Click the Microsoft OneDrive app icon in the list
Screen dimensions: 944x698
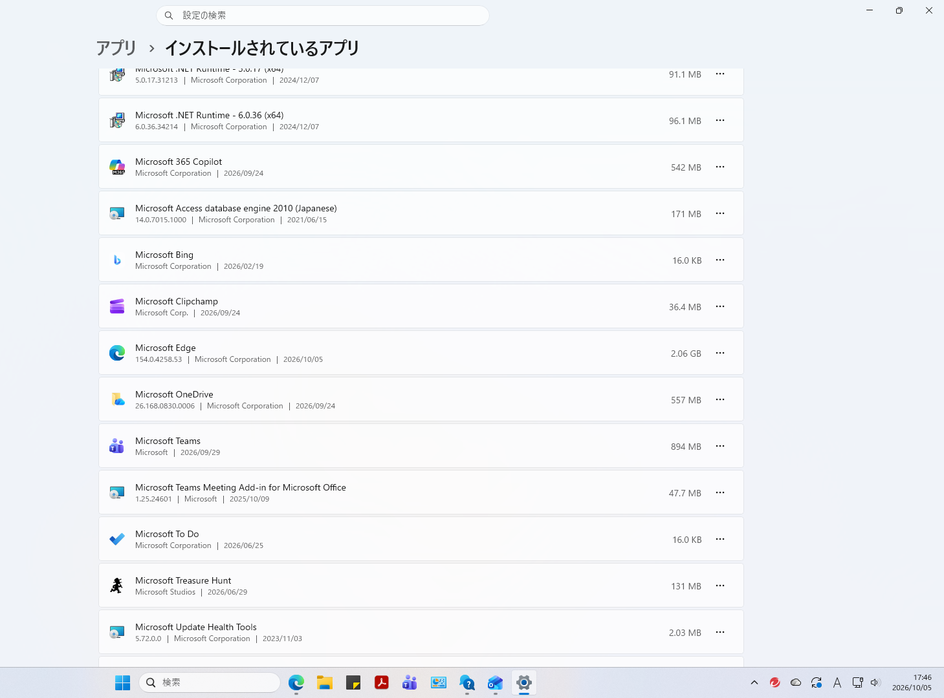117,399
